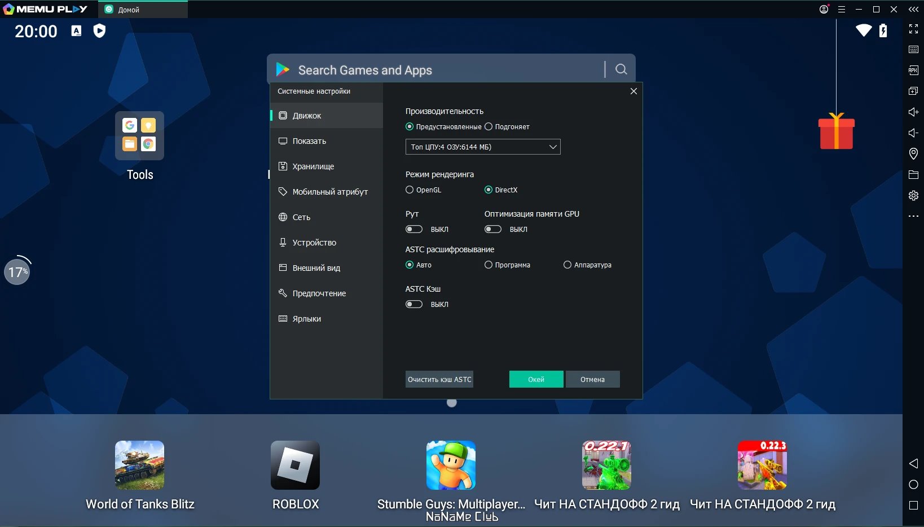Open the GPS location pin icon
The image size is (924, 527).
point(913,153)
